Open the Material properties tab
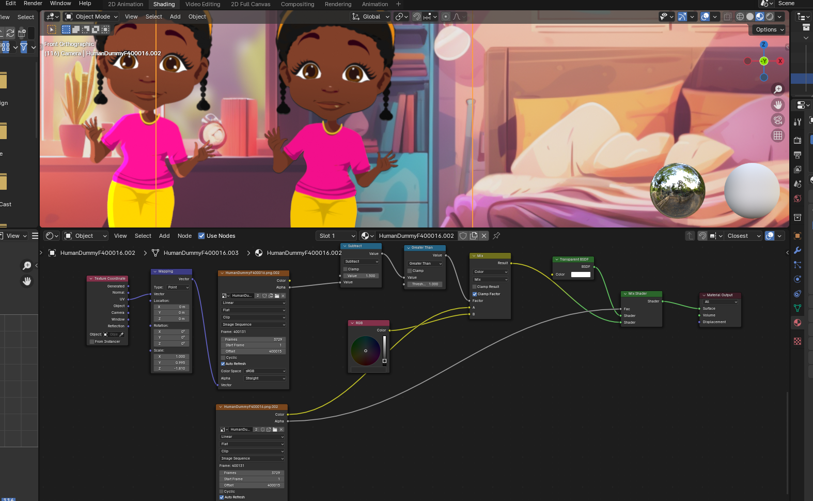Screen dimensions: 813x501 point(798,323)
